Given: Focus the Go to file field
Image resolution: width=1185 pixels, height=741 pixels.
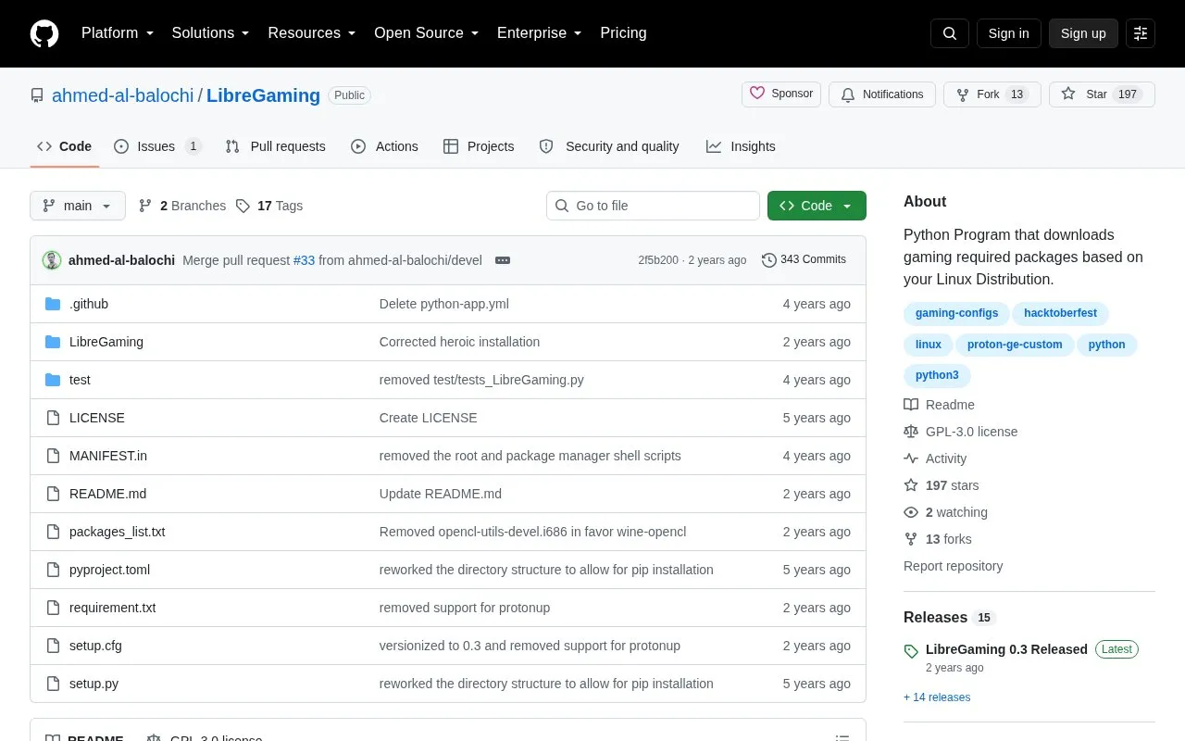Looking at the screenshot, I should pos(653,206).
